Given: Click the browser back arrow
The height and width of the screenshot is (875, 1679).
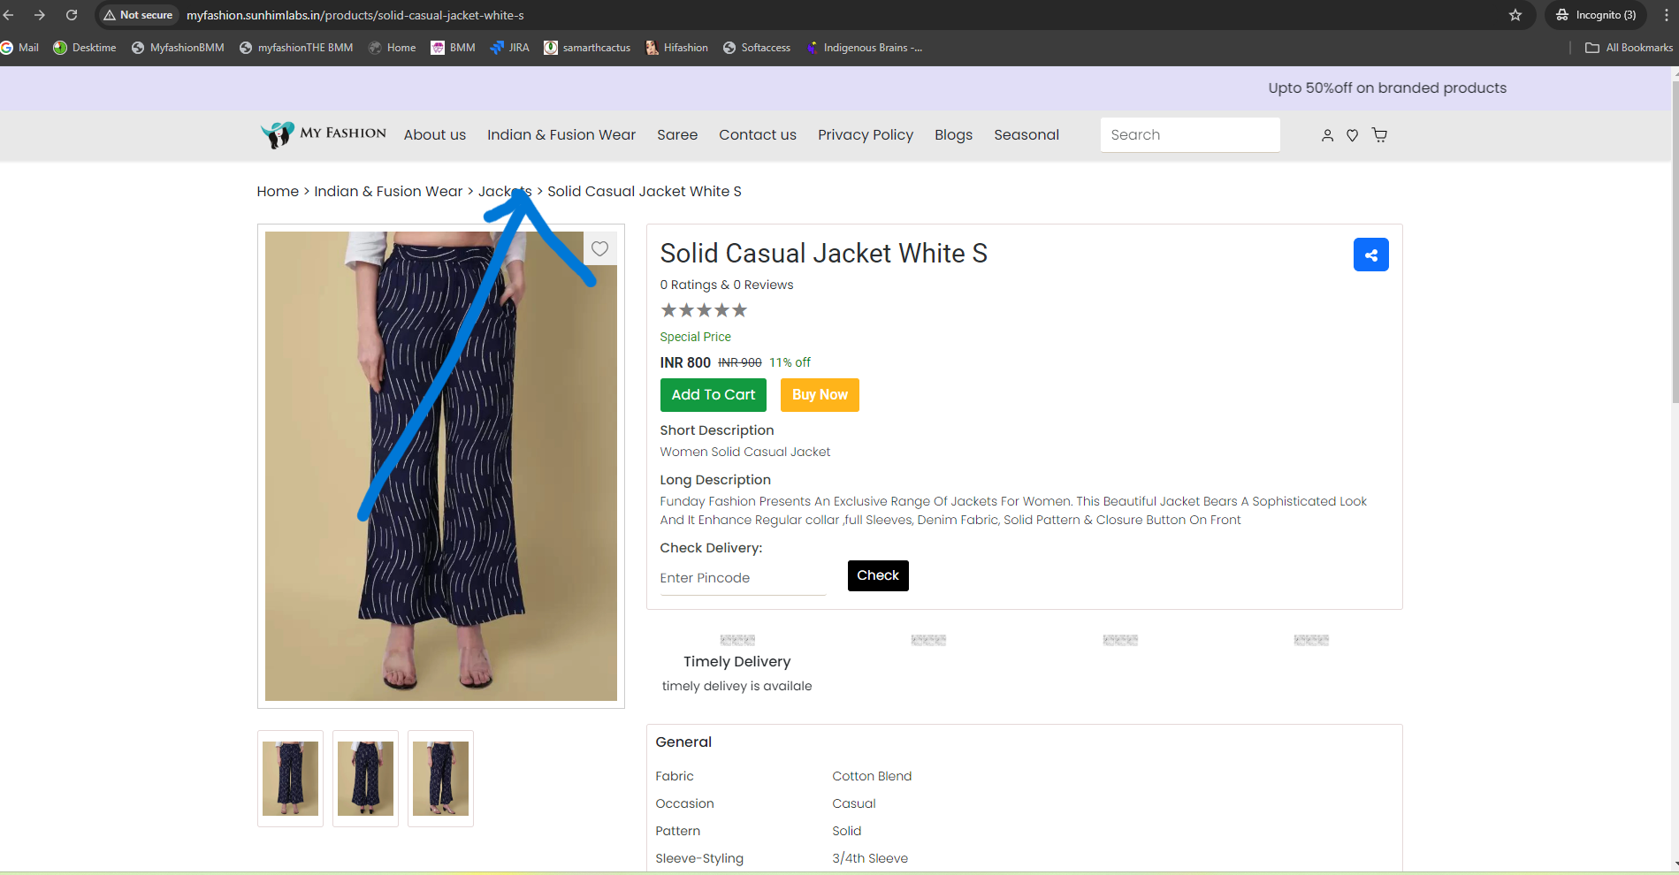Looking at the screenshot, I should 9,15.
